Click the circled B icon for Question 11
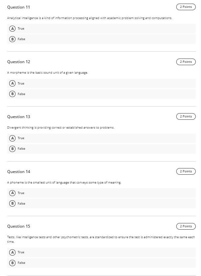Viewport: 201px width, 276px height. [13, 39]
